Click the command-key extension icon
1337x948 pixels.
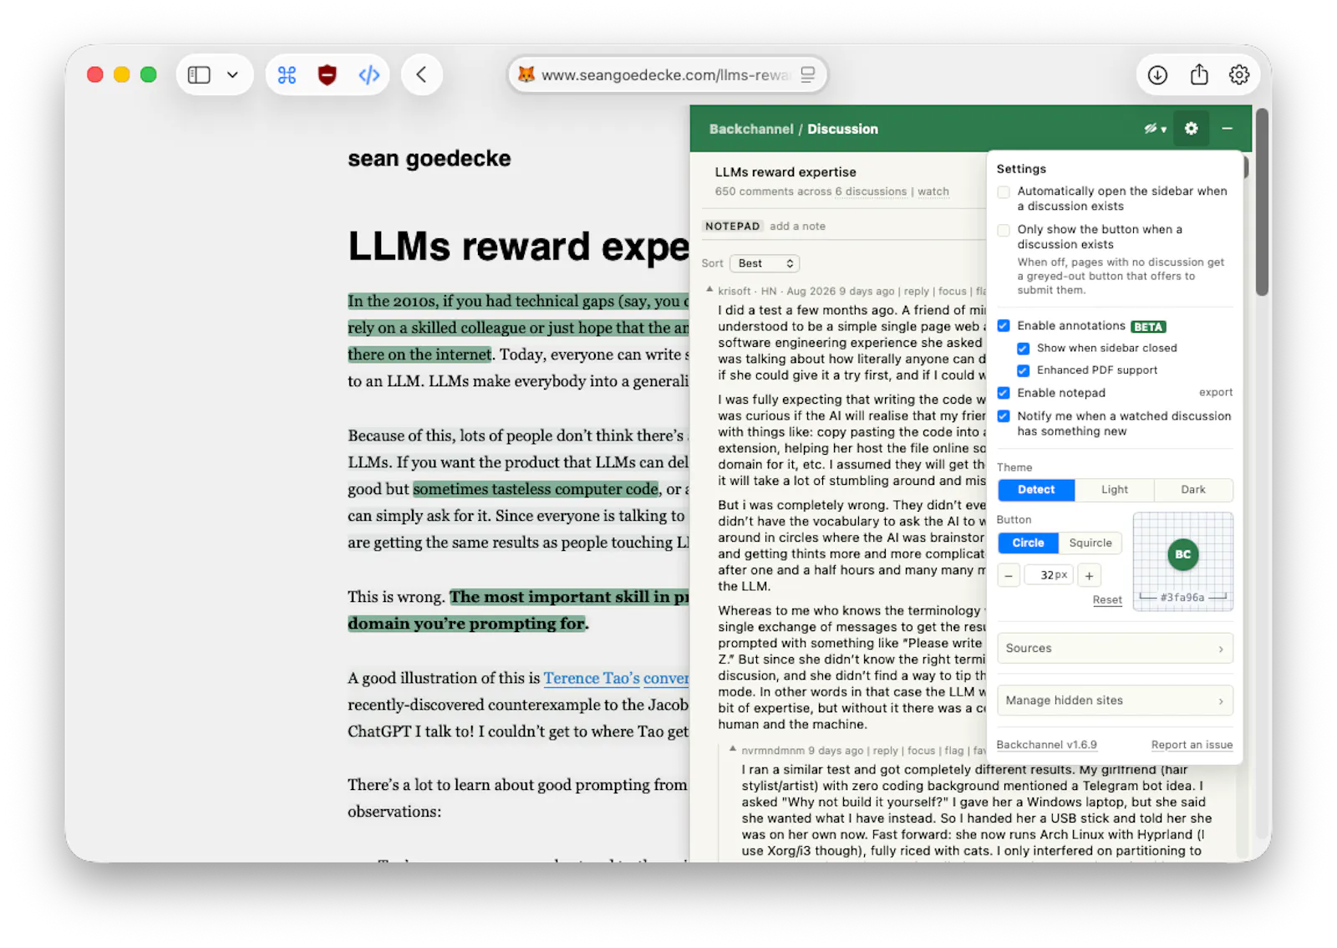(287, 75)
